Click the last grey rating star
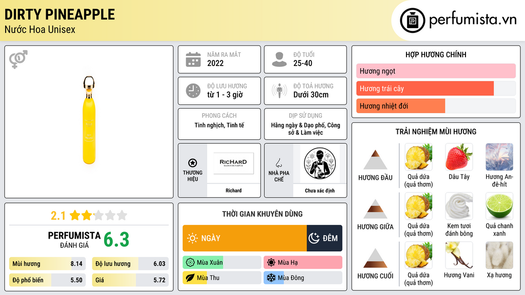Screen dimensions: 525x295 (122, 215)
